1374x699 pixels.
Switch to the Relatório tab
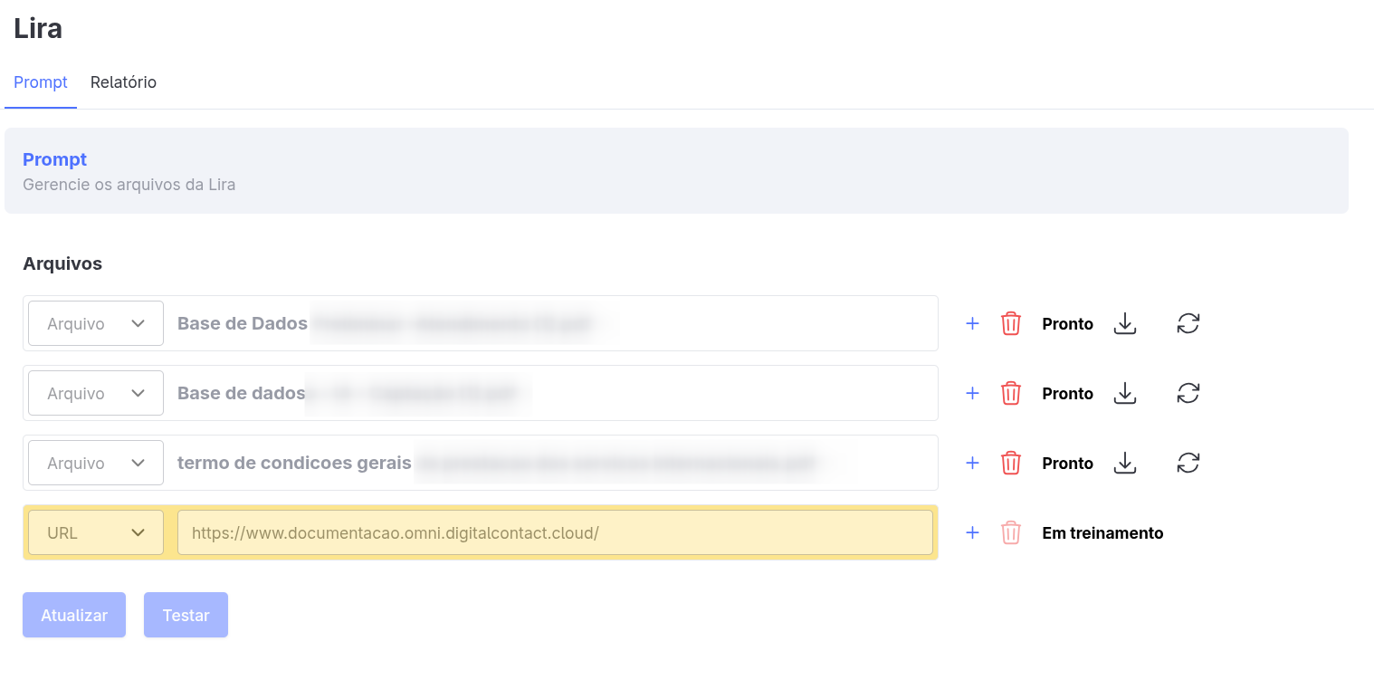pos(123,82)
